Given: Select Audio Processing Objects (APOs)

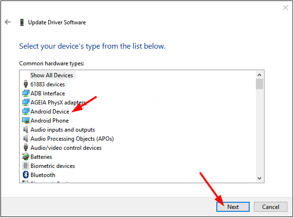Looking at the screenshot, I should 72,139.
